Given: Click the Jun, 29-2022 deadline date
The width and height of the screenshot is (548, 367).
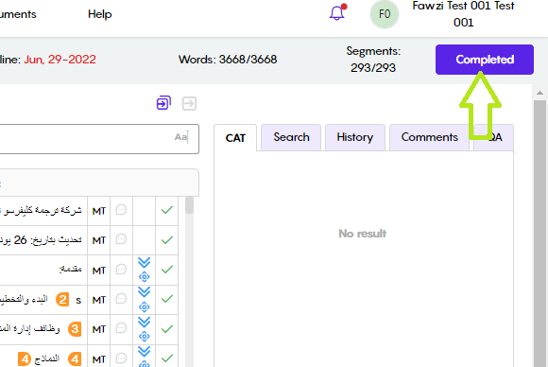Looking at the screenshot, I should tap(60, 60).
